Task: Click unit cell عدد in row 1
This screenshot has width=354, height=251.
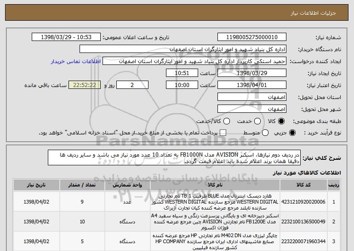Action: point(127,202)
